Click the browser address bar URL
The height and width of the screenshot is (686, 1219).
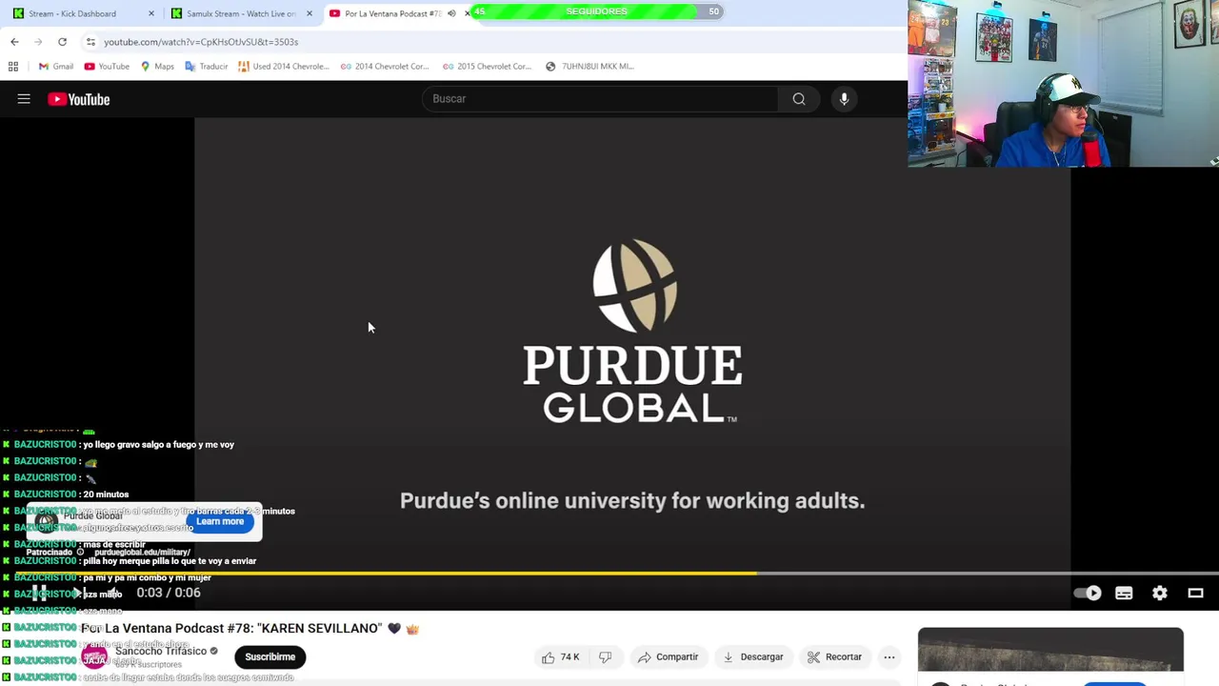point(201,42)
